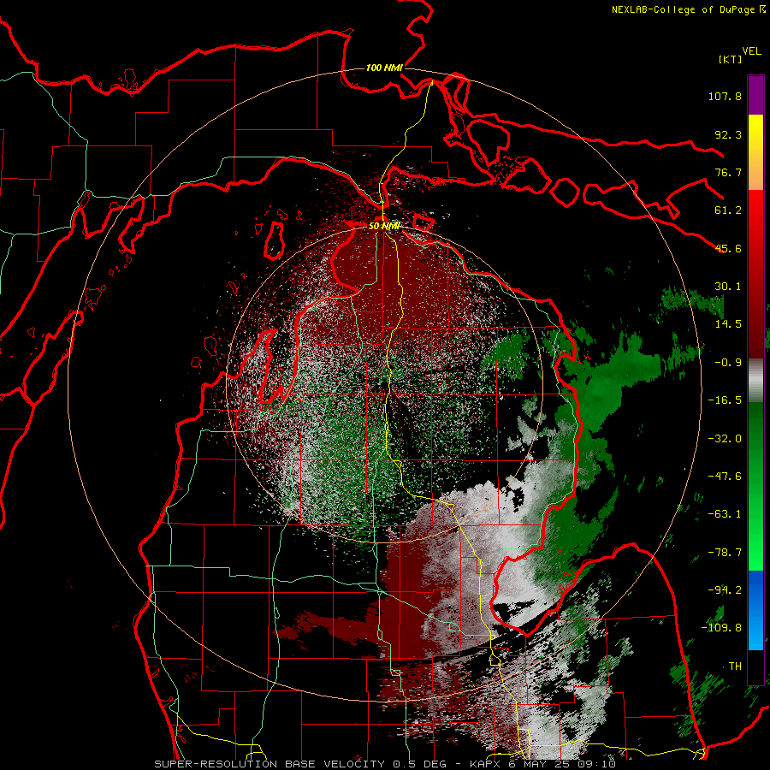Click the -47.6 velocity scale value
The width and height of the screenshot is (770, 770).
[x=725, y=477]
